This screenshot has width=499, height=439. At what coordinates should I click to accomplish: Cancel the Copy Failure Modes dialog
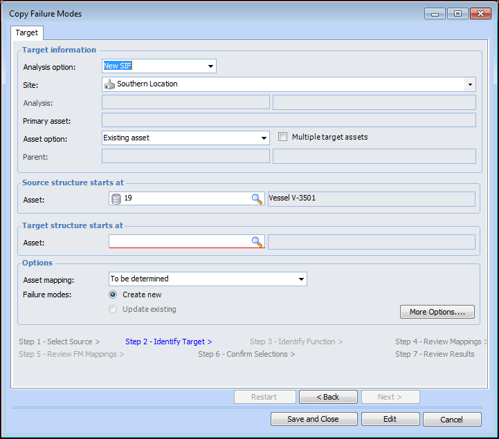pos(451,419)
